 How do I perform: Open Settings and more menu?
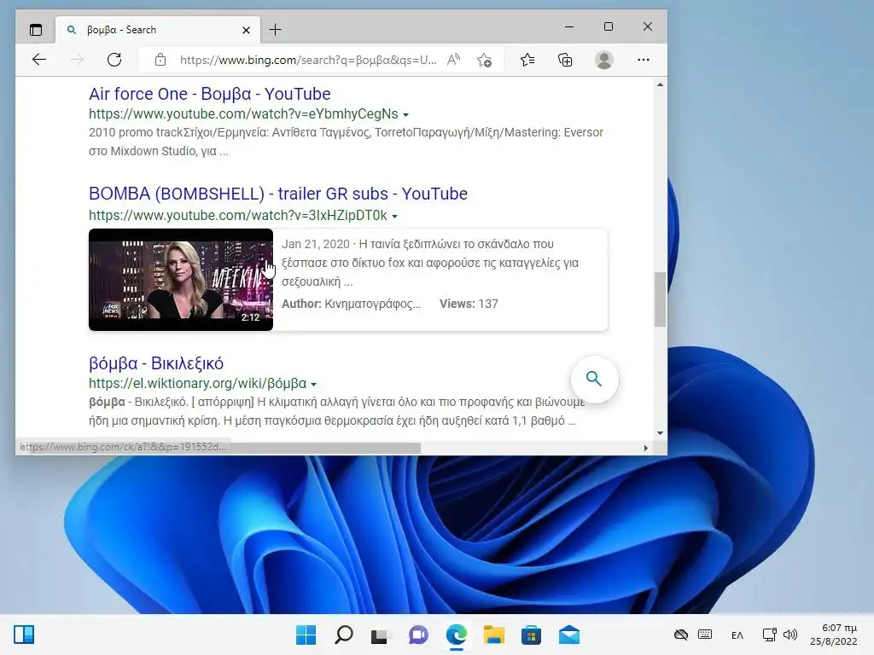pyautogui.click(x=644, y=60)
